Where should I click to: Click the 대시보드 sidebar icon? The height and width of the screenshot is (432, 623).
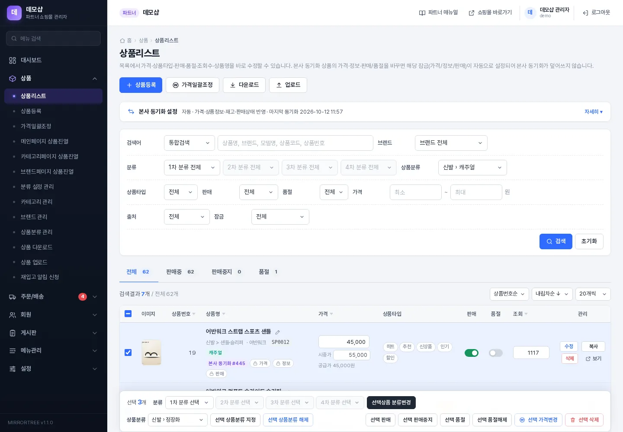tap(13, 60)
